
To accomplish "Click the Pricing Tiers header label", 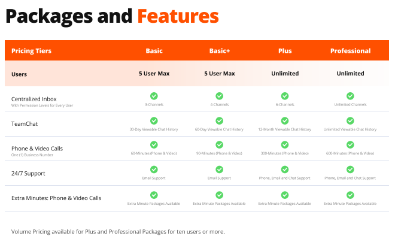I will [x=32, y=51].
